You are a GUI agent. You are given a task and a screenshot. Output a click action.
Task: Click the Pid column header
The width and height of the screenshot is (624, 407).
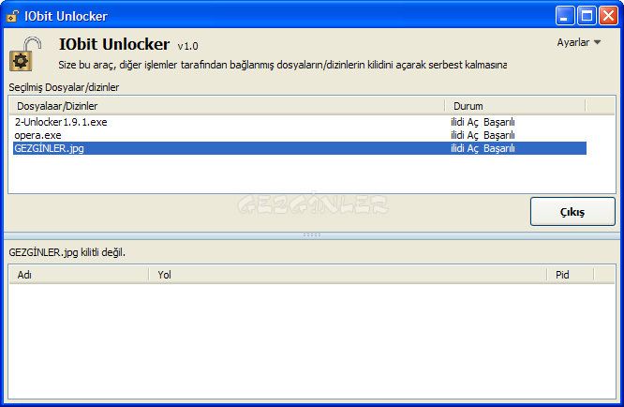coord(571,275)
